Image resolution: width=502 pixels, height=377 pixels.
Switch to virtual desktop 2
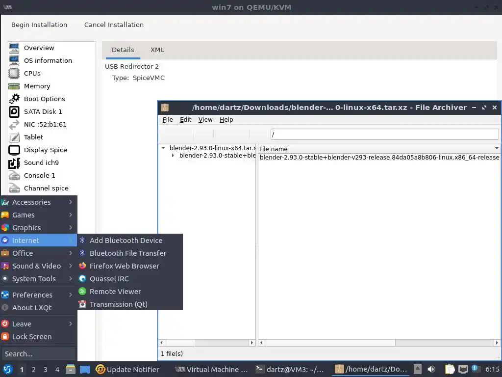pos(34,370)
